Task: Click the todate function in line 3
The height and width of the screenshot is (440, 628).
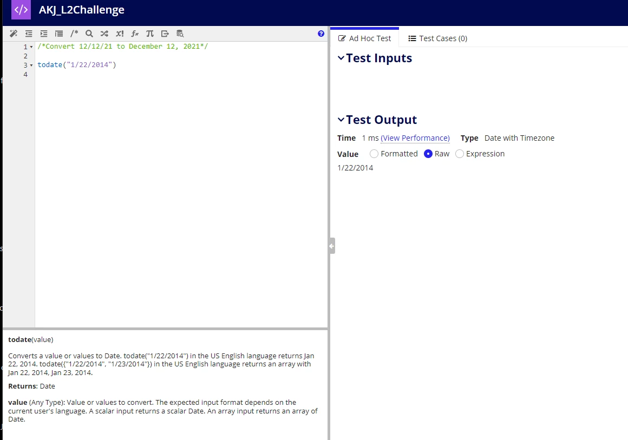Action: pyautogui.click(x=50, y=65)
